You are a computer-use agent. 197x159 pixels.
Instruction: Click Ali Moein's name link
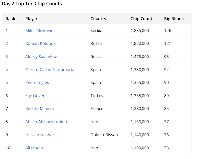pyautogui.click(x=34, y=148)
